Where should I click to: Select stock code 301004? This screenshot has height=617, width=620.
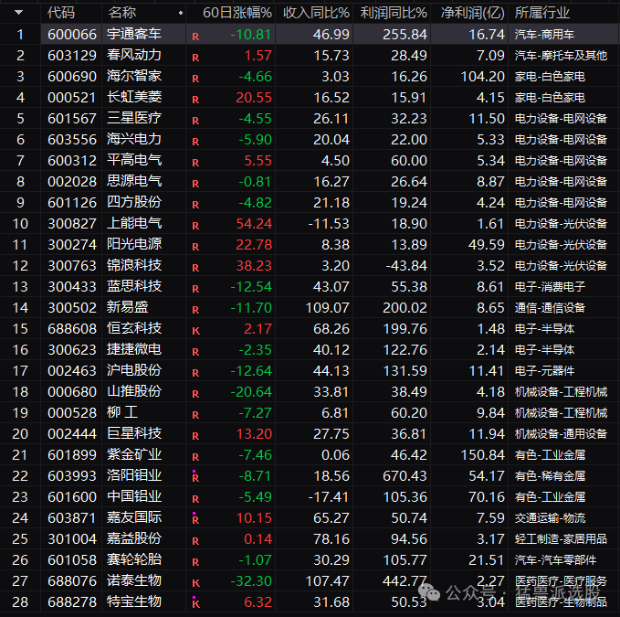click(x=72, y=538)
